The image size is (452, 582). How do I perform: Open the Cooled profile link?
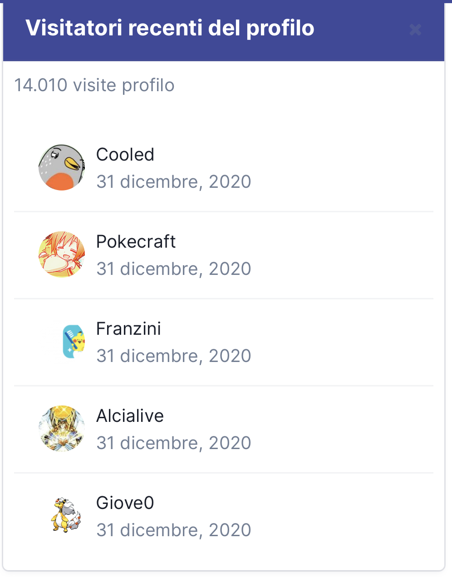(125, 155)
